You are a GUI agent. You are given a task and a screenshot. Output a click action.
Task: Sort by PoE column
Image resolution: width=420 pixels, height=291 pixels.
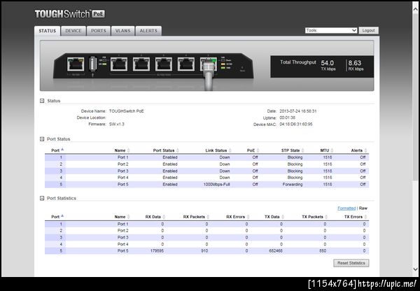pyautogui.click(x=253, y=150)
